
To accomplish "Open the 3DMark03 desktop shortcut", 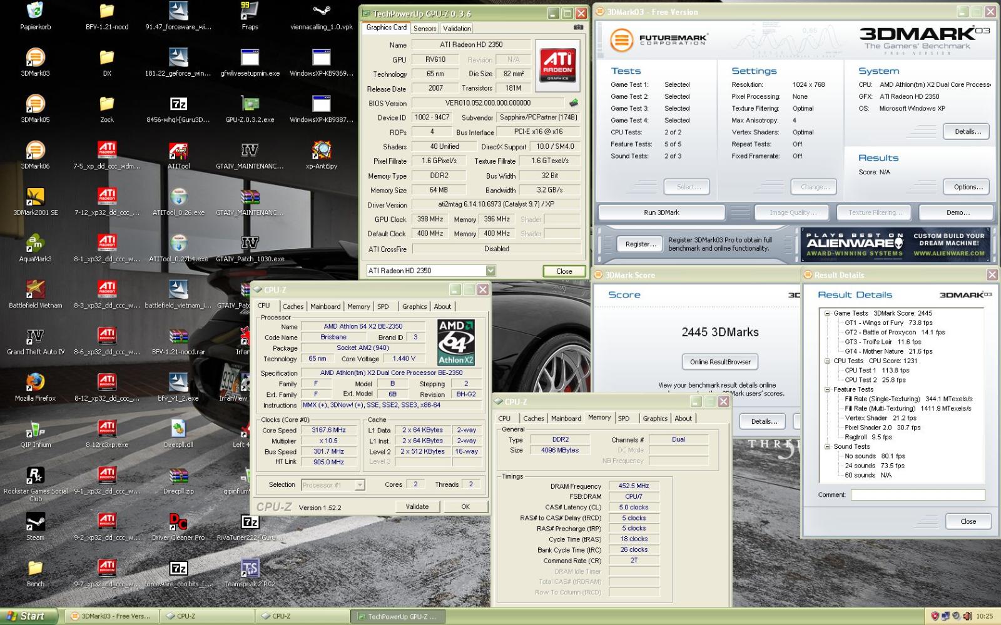I will (x=35, y=62).
